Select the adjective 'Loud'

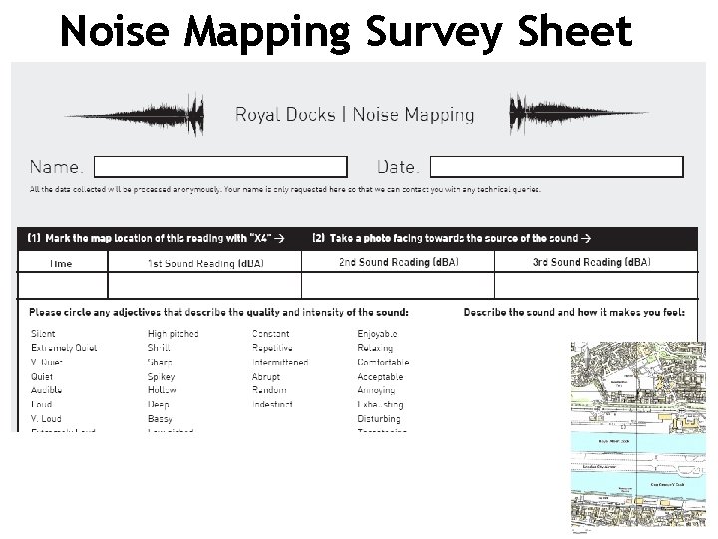41,404
